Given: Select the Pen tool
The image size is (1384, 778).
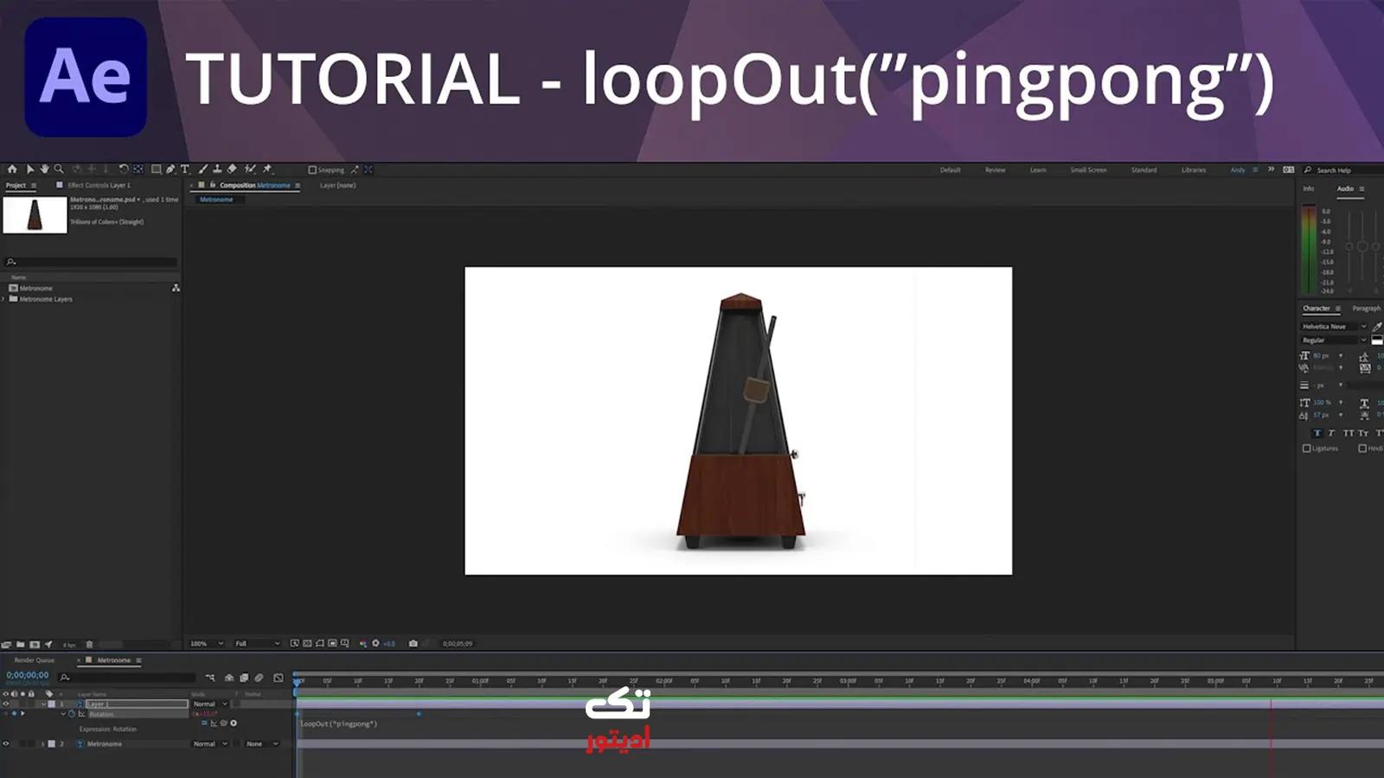Looking at the screenshot, I should click(x=170, y=169).
